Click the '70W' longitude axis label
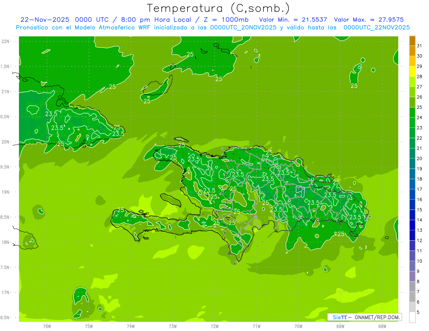This screenshot has width=429, height=331. (299, 326)
